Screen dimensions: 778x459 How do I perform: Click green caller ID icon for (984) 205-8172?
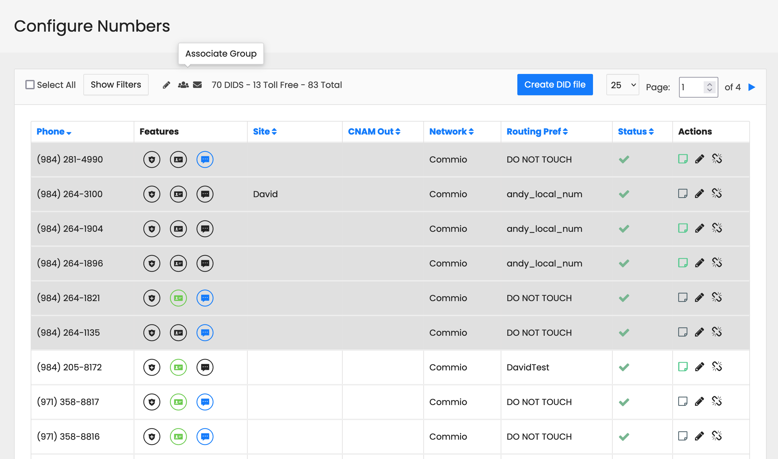178,367
